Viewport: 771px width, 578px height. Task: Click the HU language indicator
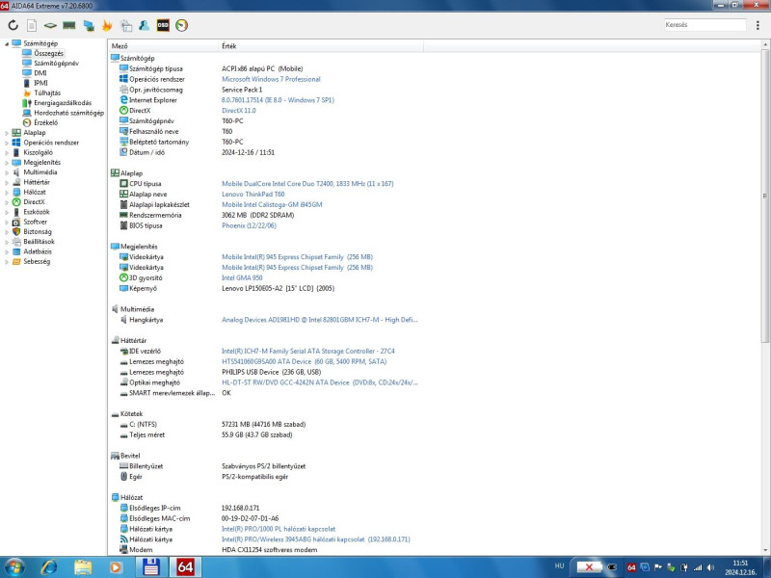pyautogui.click(x=559, y=565)
